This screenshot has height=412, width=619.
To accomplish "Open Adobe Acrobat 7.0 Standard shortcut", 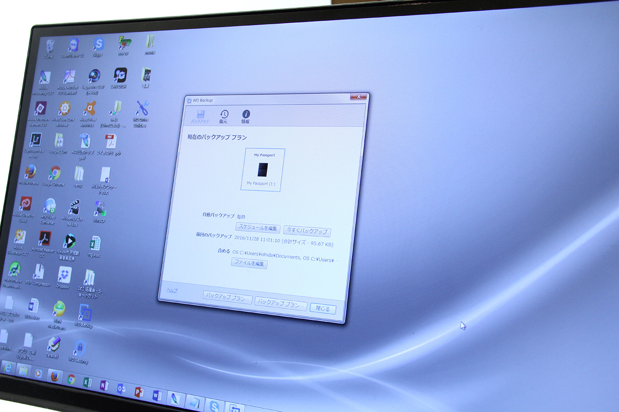I will click(69, 82).
